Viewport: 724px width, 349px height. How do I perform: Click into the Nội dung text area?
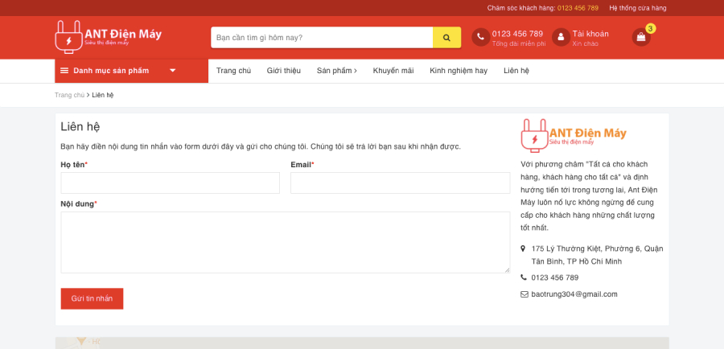point(286,242)
